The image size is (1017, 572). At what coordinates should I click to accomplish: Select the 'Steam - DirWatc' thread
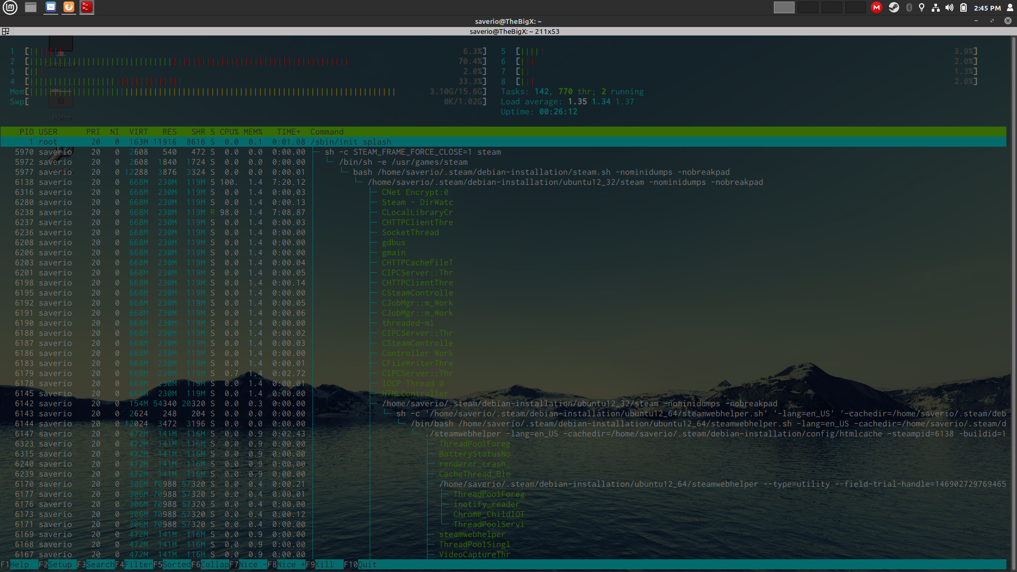point(417,202)
